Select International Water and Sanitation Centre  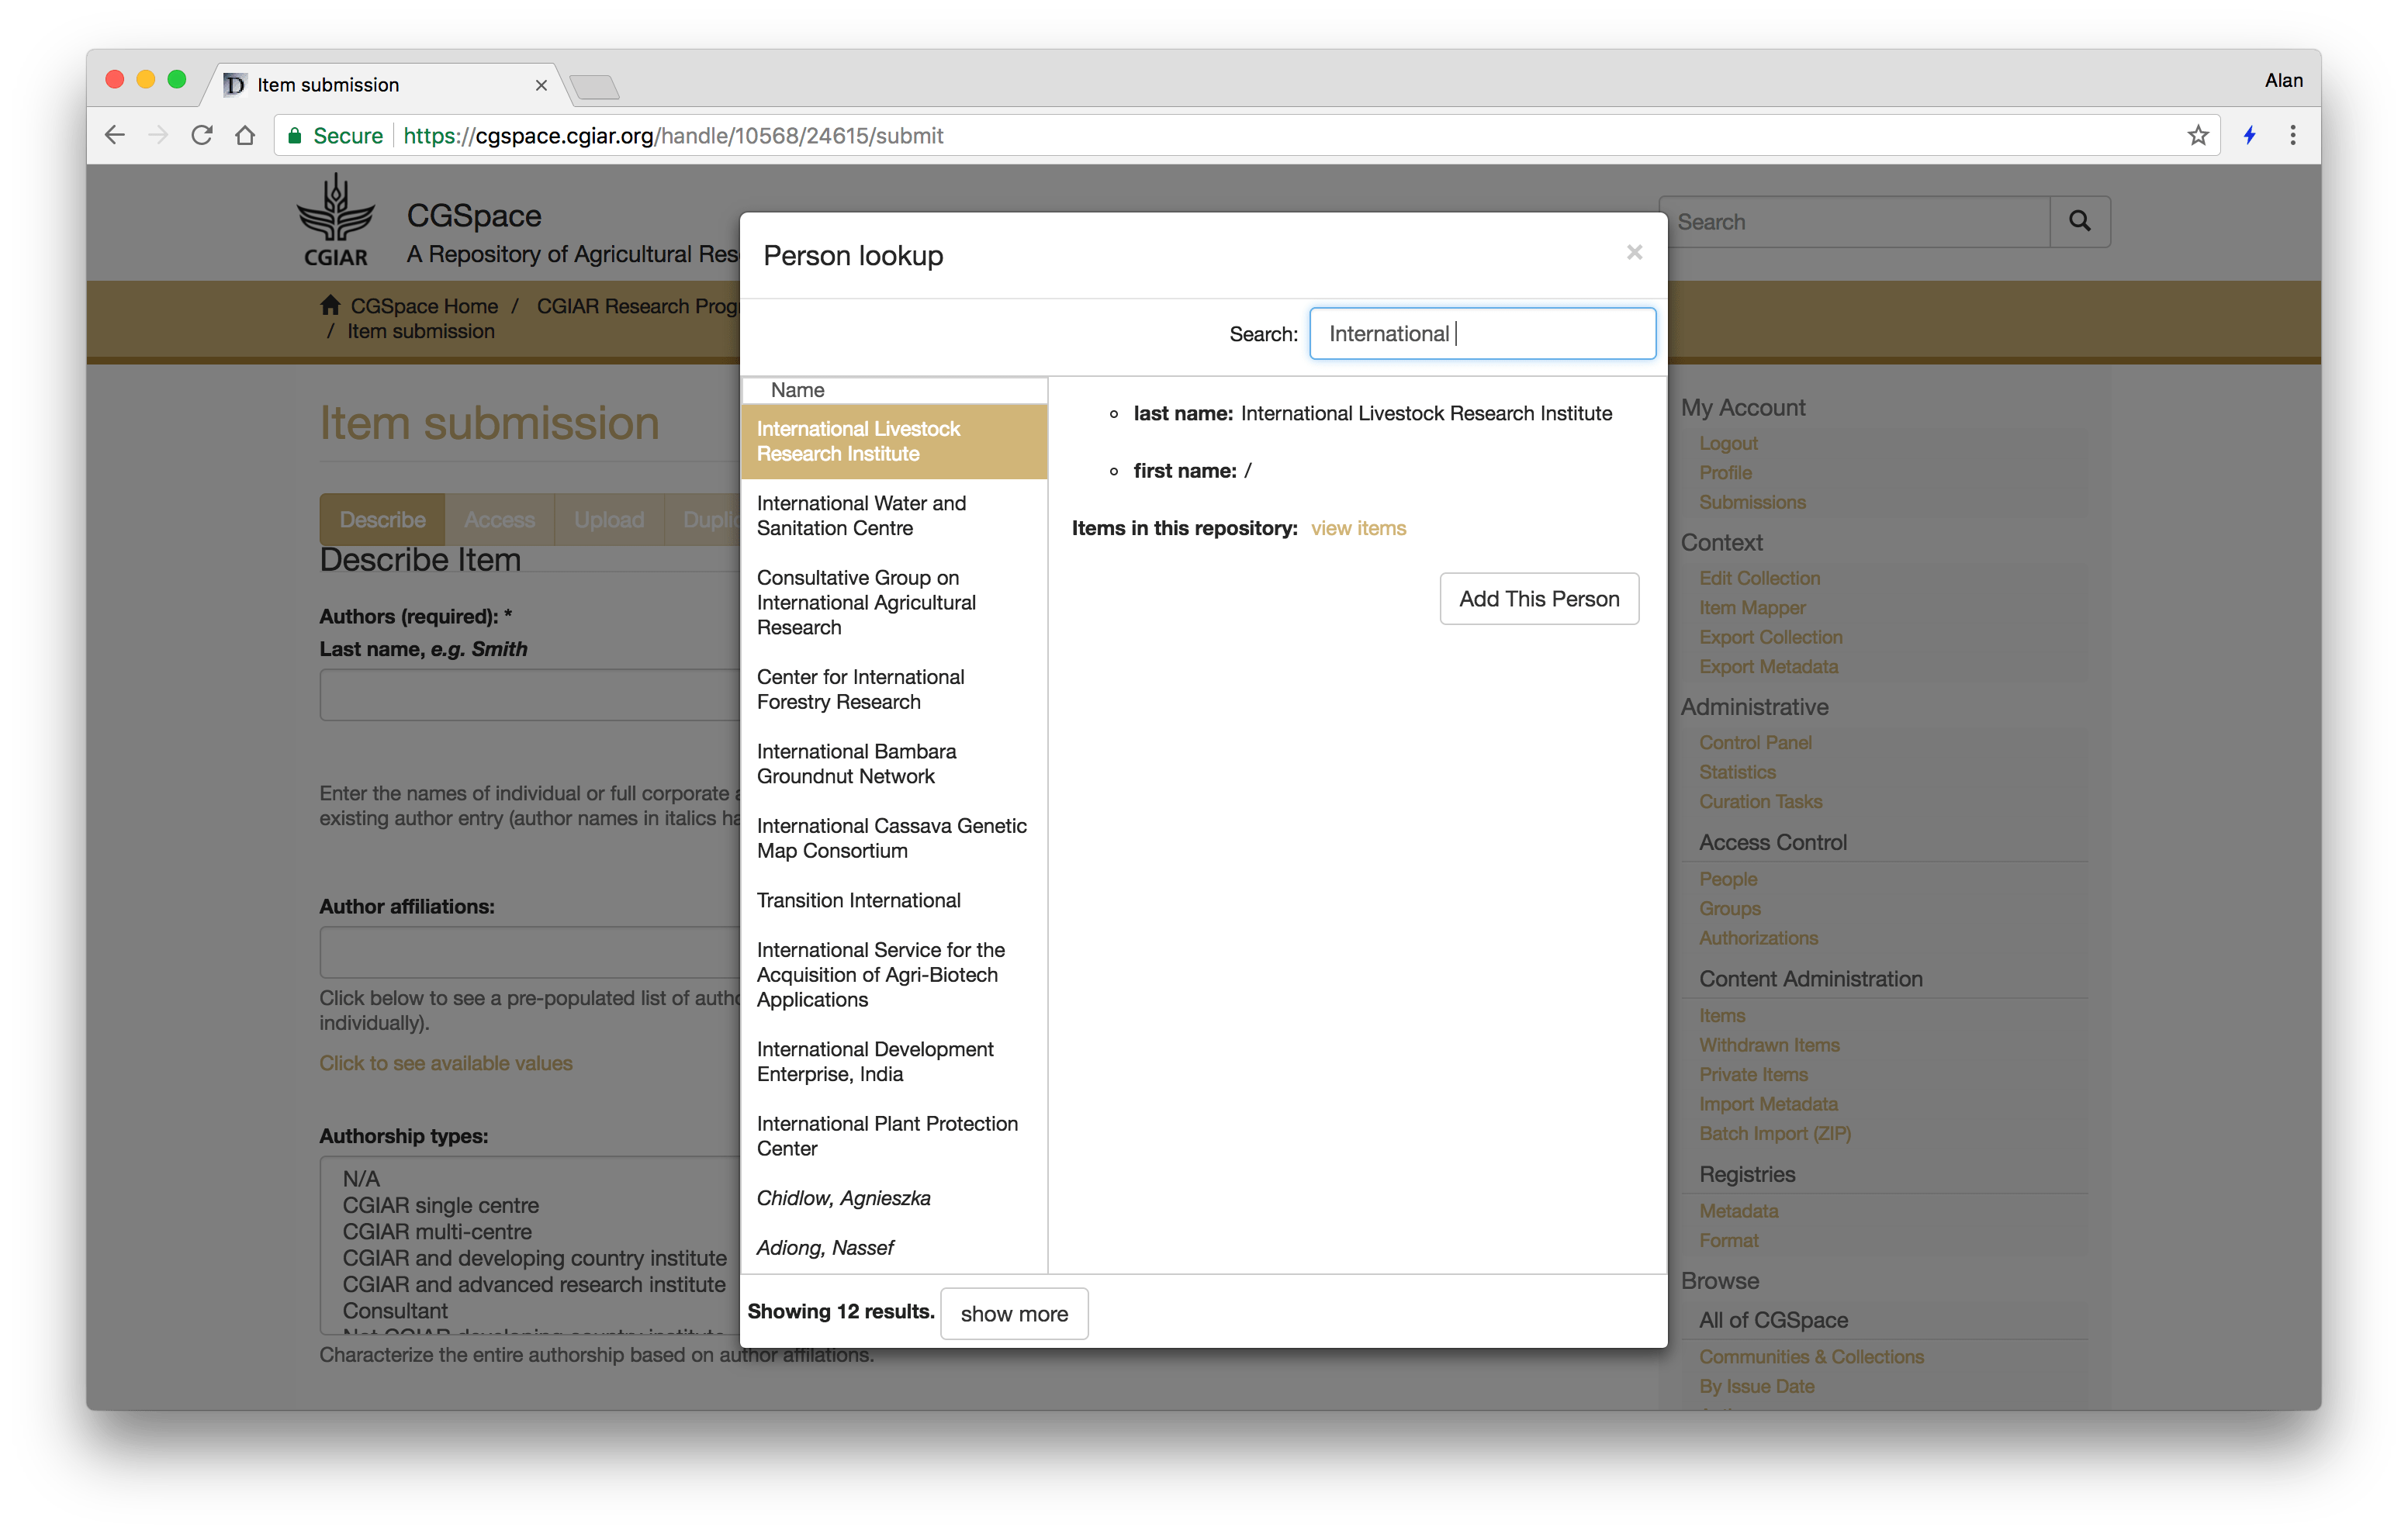coord(894,515)
